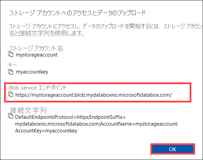Viewport: 203px width, 160px height.
Task: Click the 接続文字列 heading label
Action: coord(28,110)
